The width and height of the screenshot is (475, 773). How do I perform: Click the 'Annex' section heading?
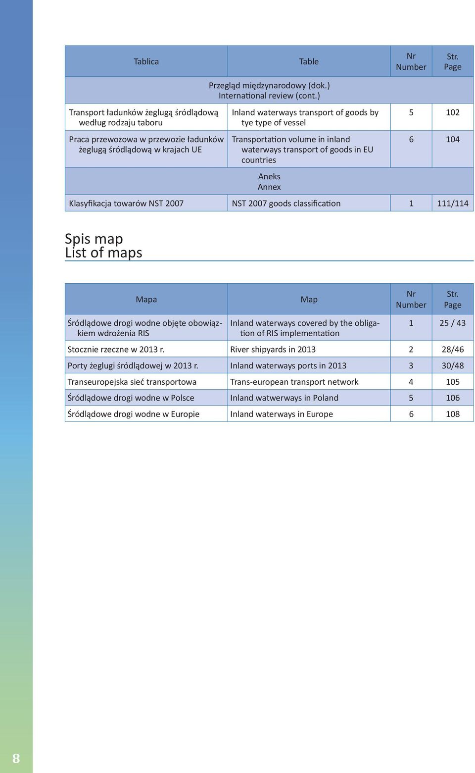point(269,187)
